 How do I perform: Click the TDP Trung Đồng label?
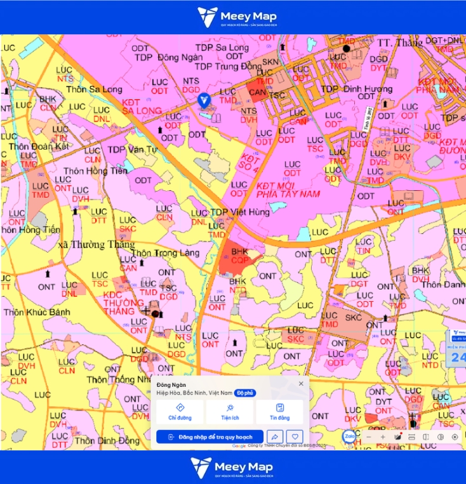click(228, 67)
